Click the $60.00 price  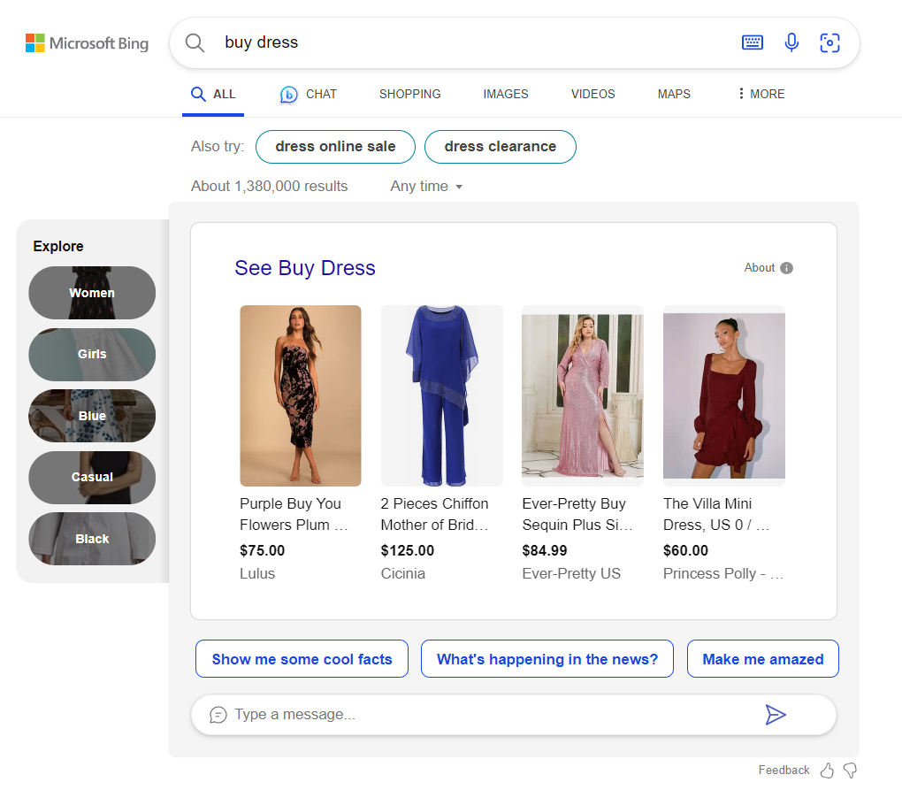tap(685, 550)
